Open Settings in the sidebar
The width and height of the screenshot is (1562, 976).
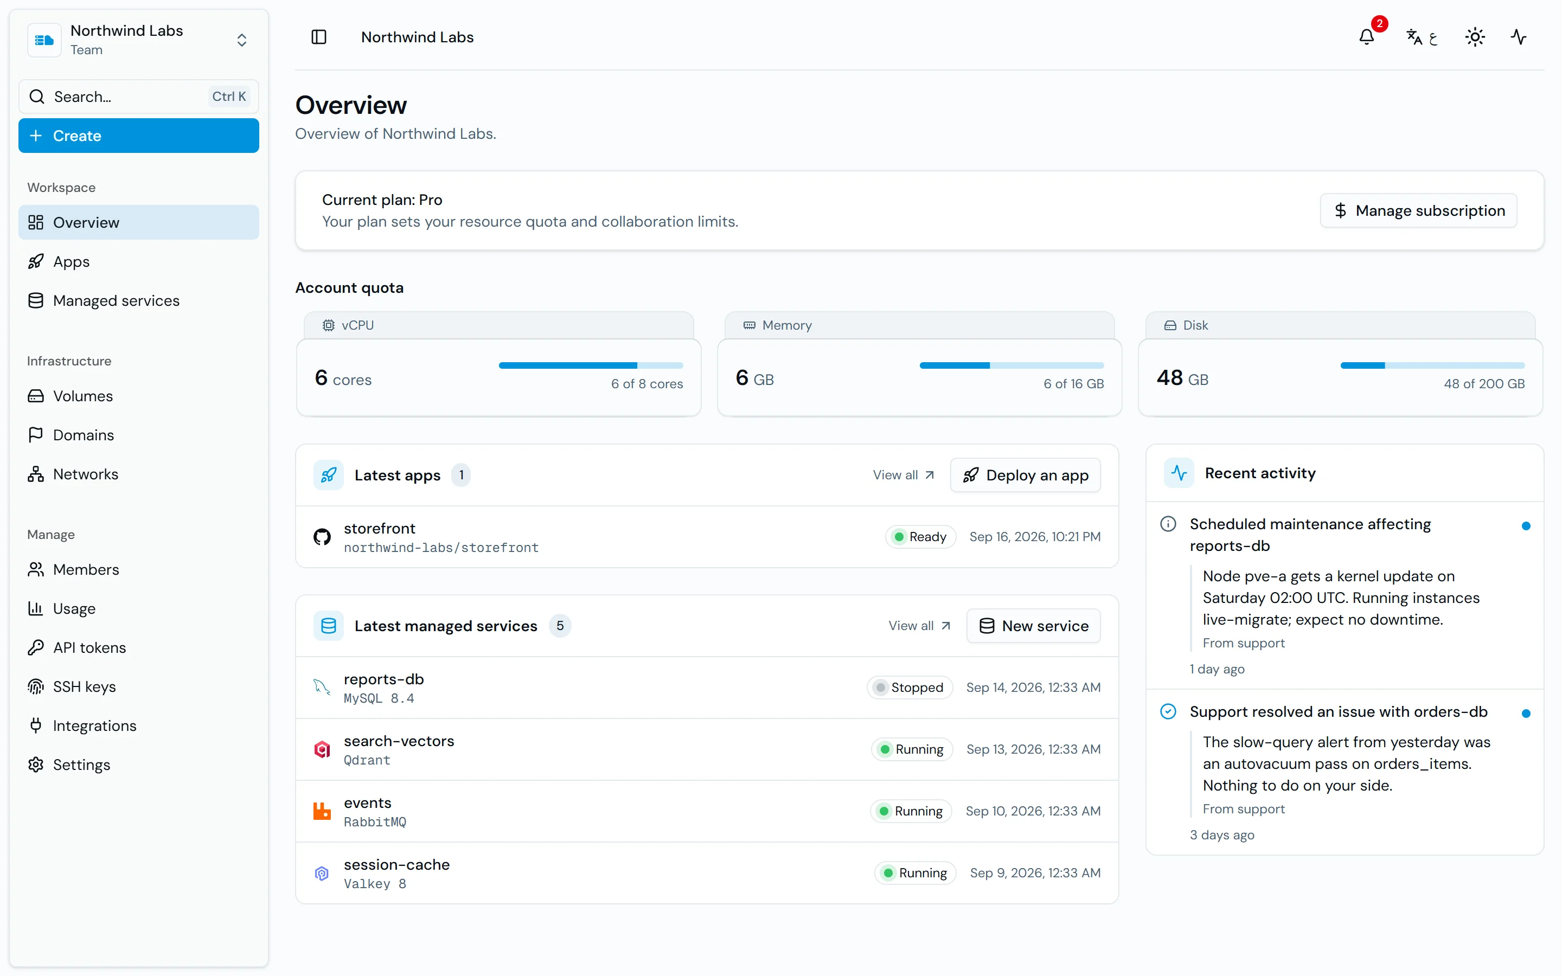(x=139, y=765)
